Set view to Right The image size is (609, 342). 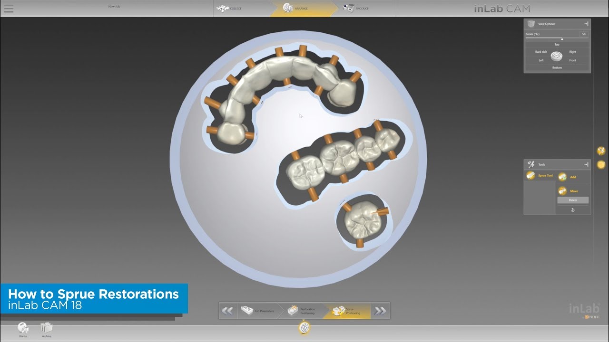pyautogui.click(x=572, y=52)
